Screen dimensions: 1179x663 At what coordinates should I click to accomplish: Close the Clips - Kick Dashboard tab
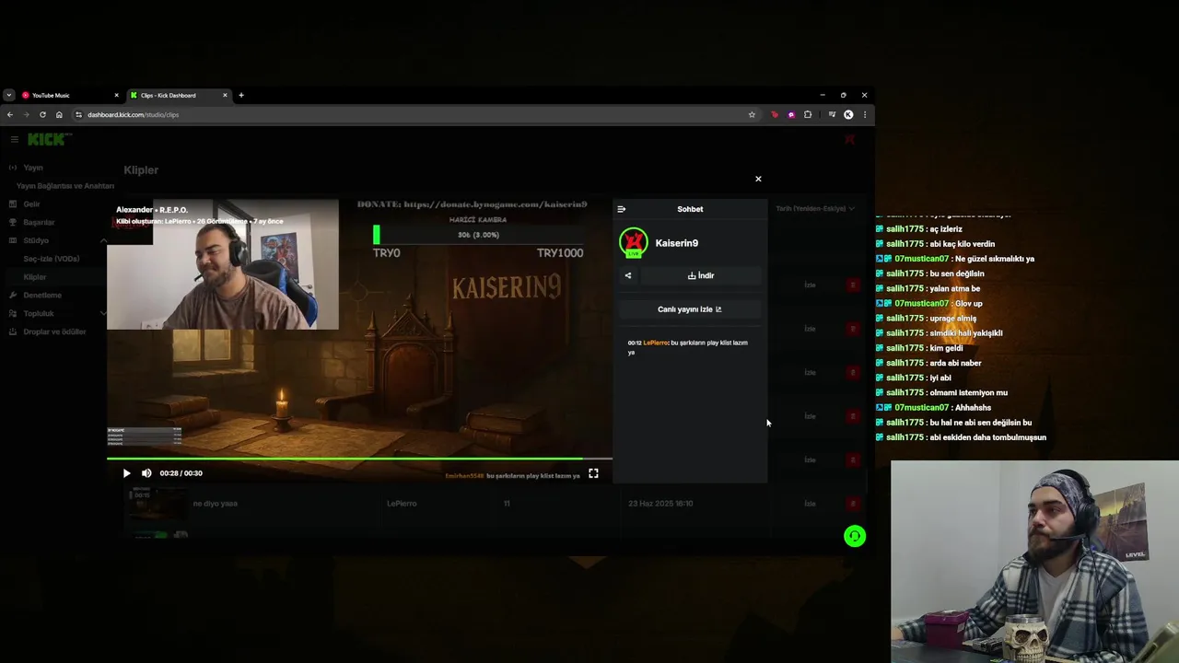point(225,96)
